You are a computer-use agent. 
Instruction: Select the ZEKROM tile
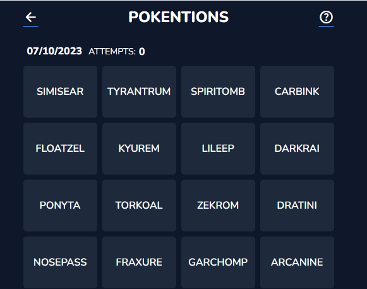coord(218,206)
